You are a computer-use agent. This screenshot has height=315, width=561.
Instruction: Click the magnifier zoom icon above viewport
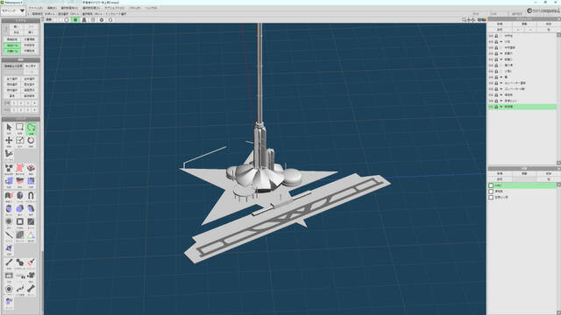tap(464, 20)
